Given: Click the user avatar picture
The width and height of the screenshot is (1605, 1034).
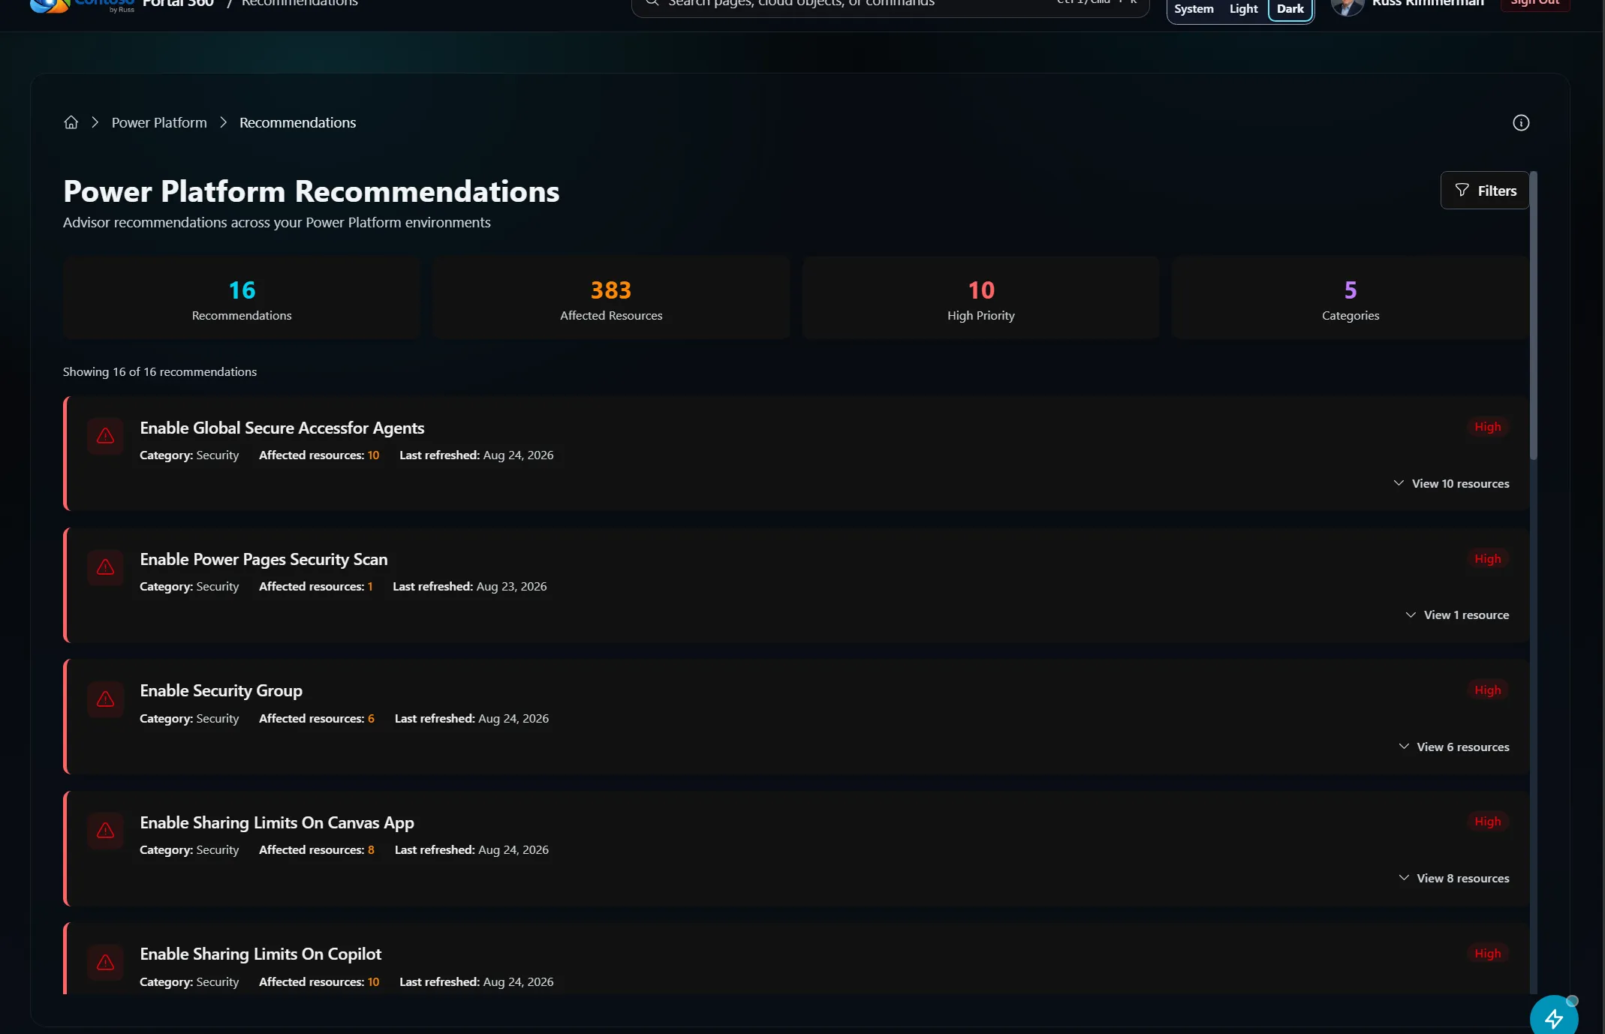Looking at the screenshot, I should 1348,6.
